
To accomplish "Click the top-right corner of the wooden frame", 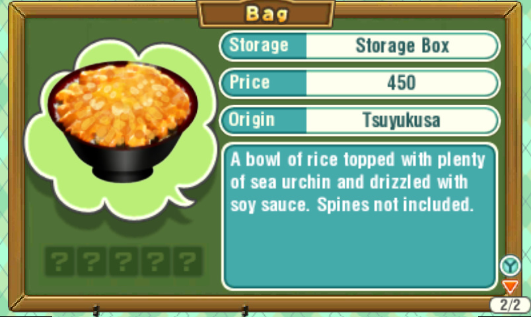I will tap(513, 9).
